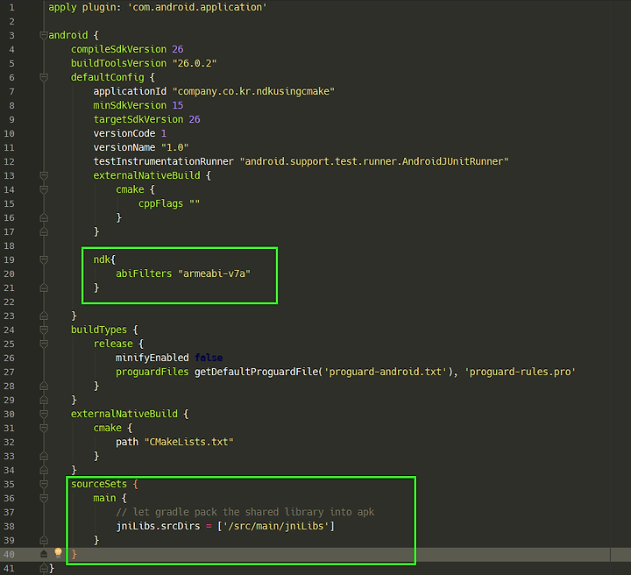This screenshot has width=631, height=575.
Task: Click the minSdkVersion keyword
Action: pyautogui.click(x=130, y=105)
